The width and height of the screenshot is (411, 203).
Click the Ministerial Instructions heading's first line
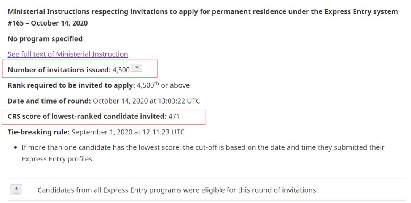[x=202, y=11]
